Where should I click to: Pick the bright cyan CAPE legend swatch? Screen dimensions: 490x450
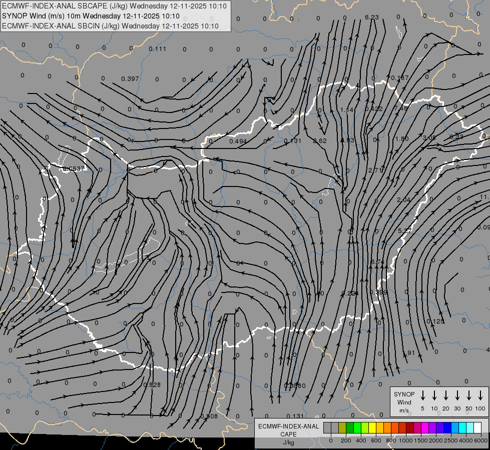[x=462, y=427]
